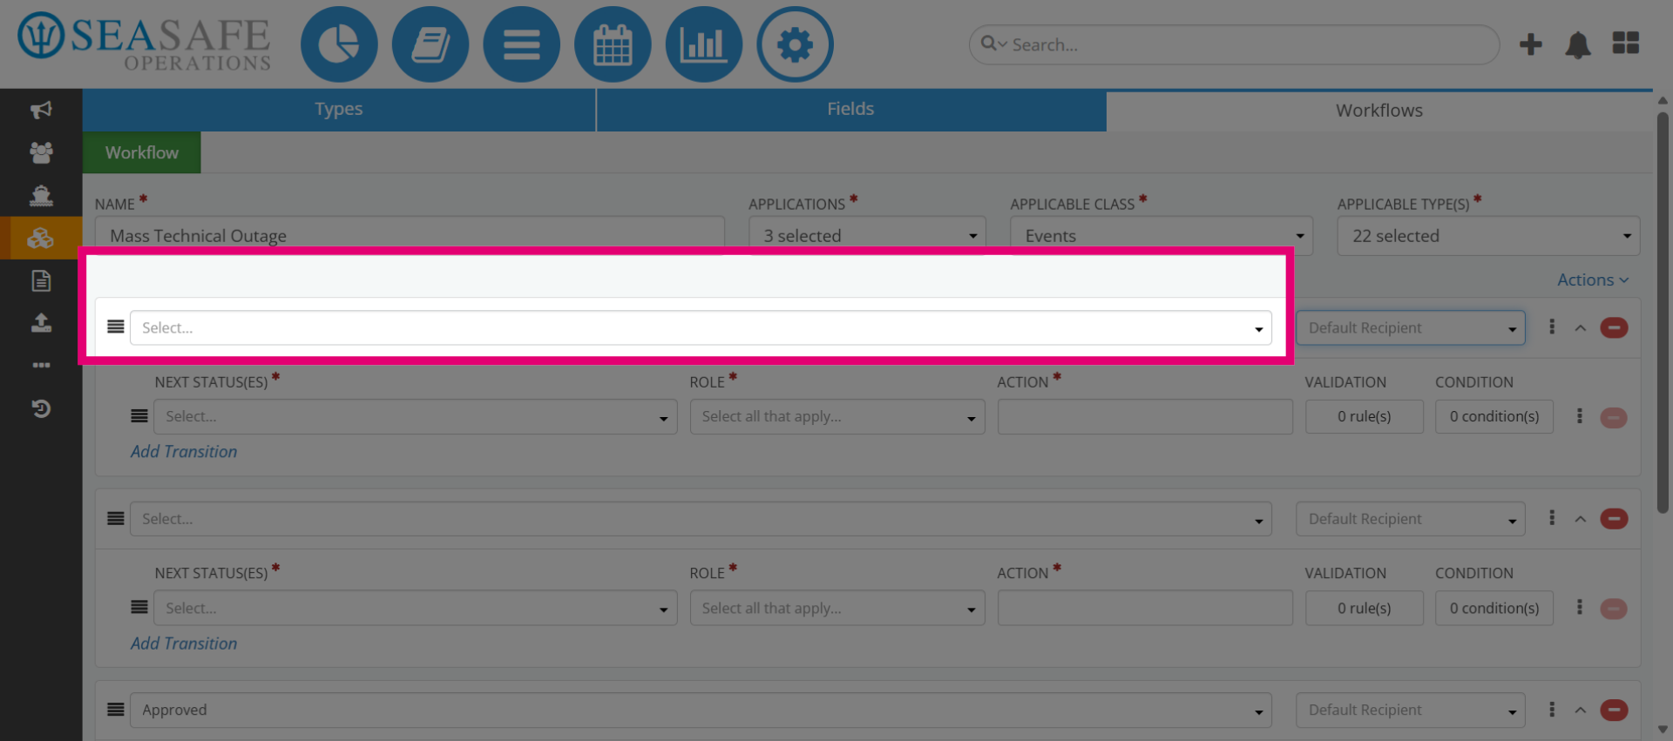Open the history sidebar icon

41,408
